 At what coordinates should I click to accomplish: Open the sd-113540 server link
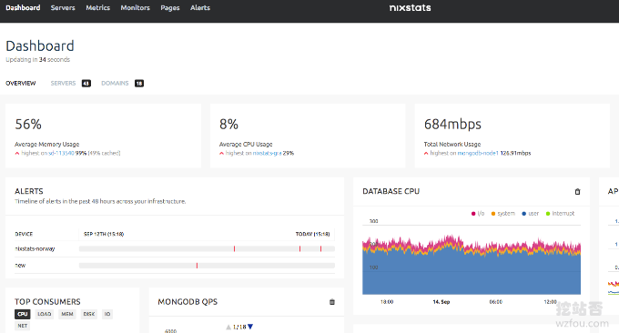61,153
